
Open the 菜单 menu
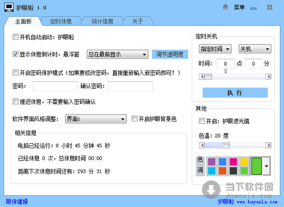coord(239,7)
